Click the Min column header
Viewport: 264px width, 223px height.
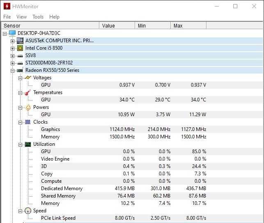click(x=153, y=25)
